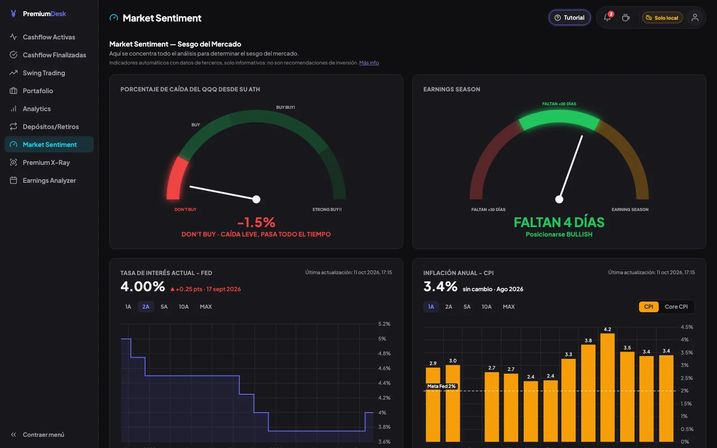Image resolution: width=717 pixels, height=448 pixels.
Task: Click the 'Posicionarse BULLISH' label
Action: pyautogui.click(x=559, y=234)
